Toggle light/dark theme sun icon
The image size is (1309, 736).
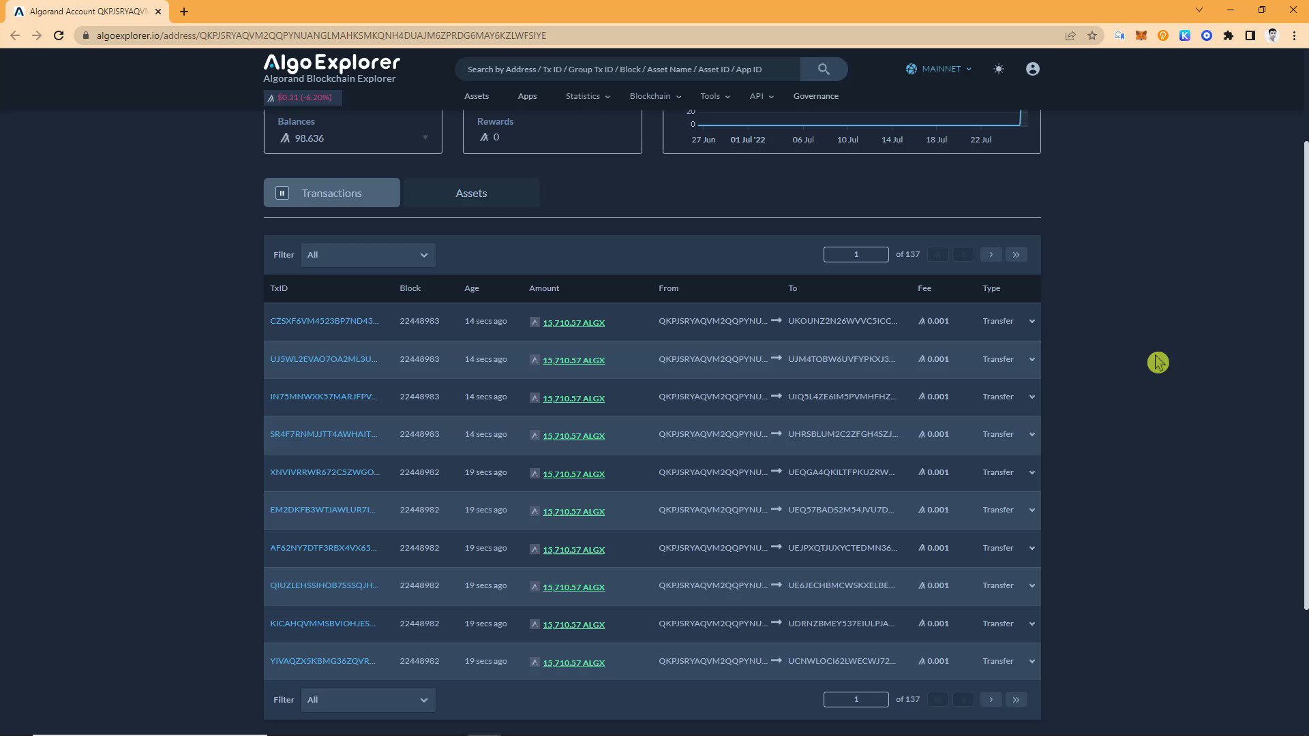point(999,69)
